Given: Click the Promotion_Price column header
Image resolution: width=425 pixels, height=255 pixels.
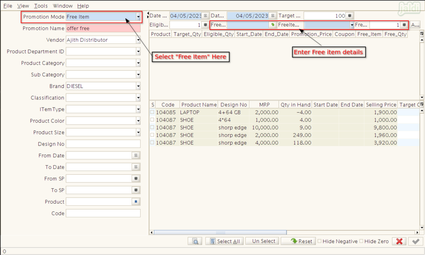Looking at the screenshot, I should click(x=311, y=34).
